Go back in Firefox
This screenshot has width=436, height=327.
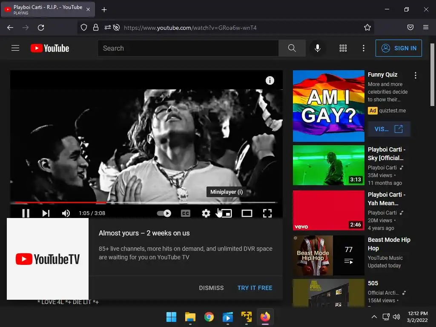point(10,28)
